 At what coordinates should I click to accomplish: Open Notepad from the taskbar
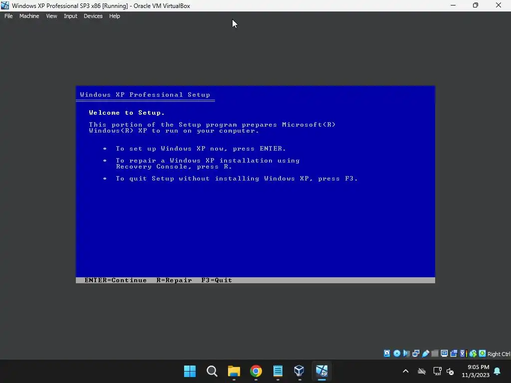click(277, 371)
